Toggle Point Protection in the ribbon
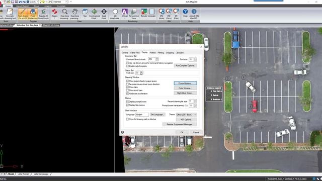The height and width of the screenshot is (181, 322). click(x=33, y=14)
